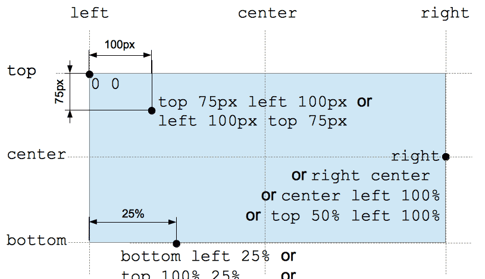Click the text 'top 50% left 100%'
Viewport: 485px width, 279px height.
356,215
